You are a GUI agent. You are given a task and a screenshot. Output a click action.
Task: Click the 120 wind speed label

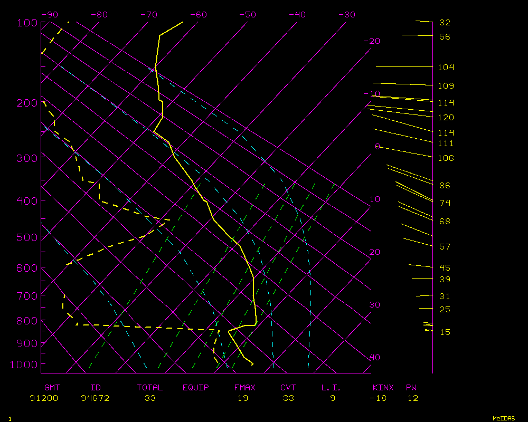(x=446, y=118)
